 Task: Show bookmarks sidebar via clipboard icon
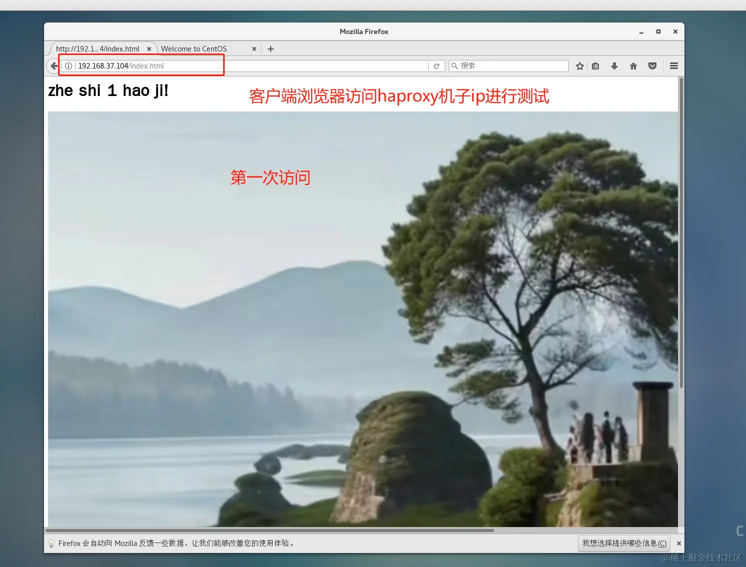(x=595, y=65)
